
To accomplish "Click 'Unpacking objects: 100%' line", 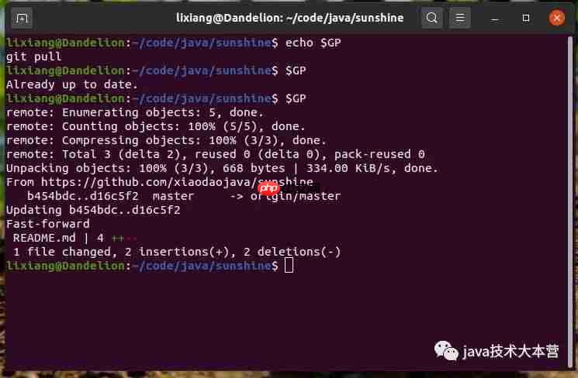I will [x=223, y=168].
